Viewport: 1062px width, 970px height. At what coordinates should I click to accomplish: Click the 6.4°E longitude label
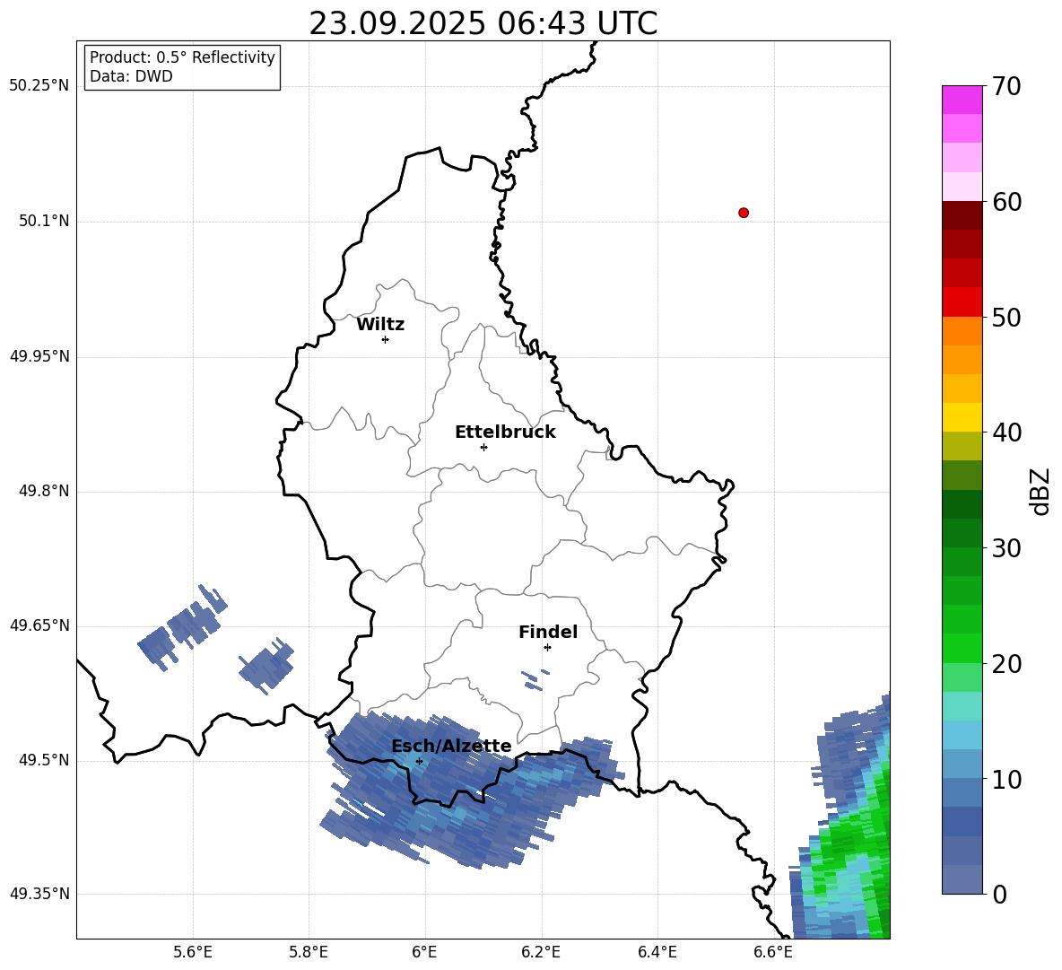[x=657, y=953]
